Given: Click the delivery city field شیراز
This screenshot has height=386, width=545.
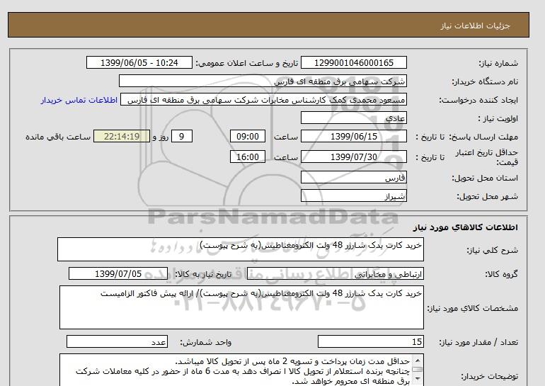Looking at the screenshot, I should [353, 195].
